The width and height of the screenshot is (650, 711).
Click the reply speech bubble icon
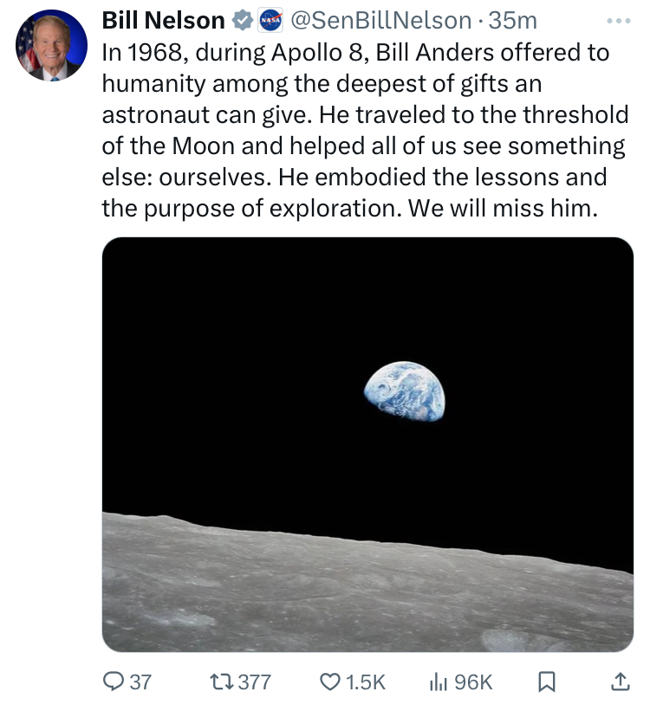pyautogui.click(x=113, y=682)
